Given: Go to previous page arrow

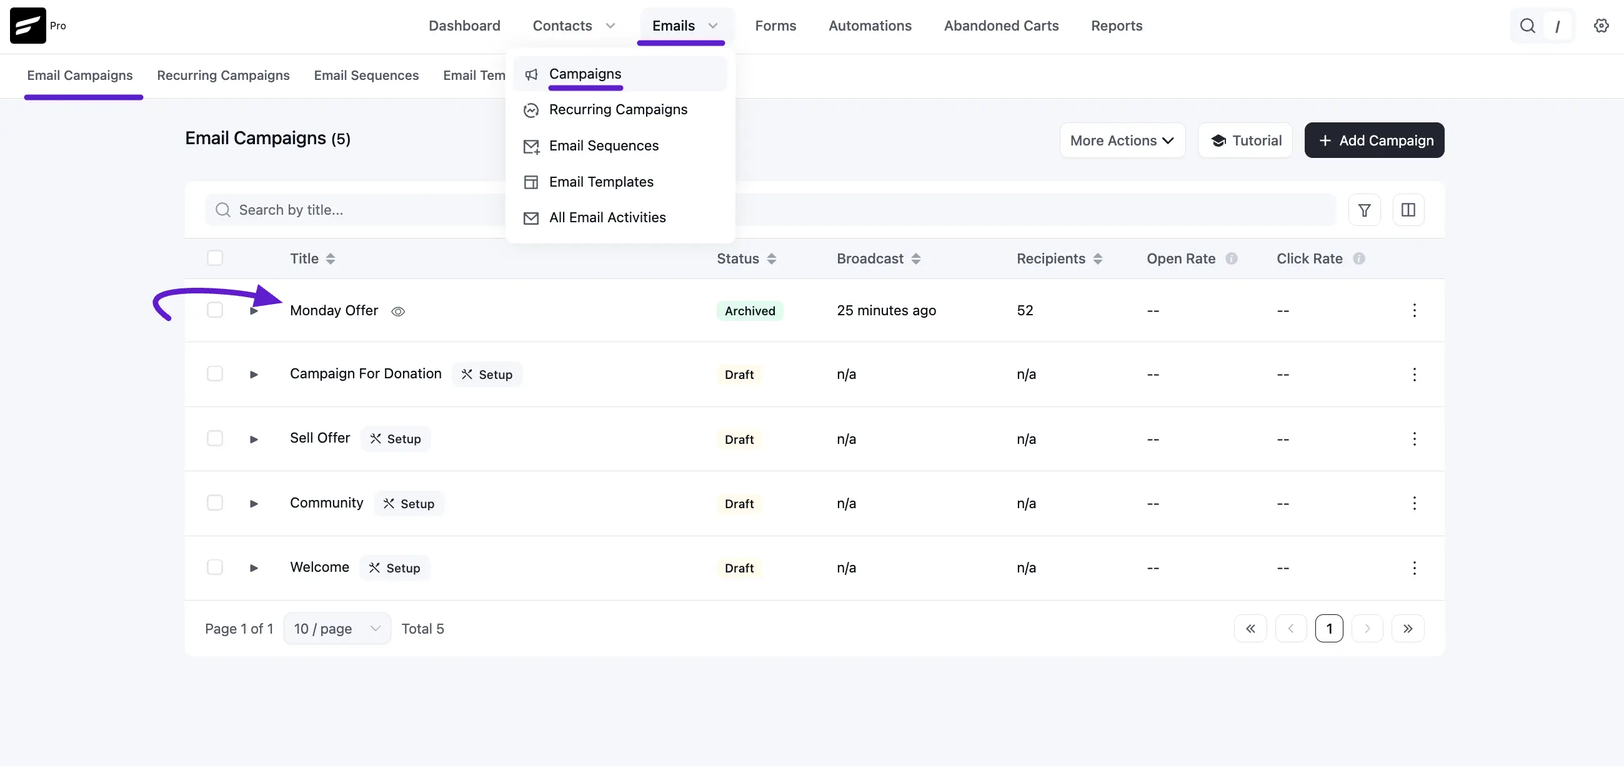Looking at the screenshot, I should click(x=1290, y=628).
